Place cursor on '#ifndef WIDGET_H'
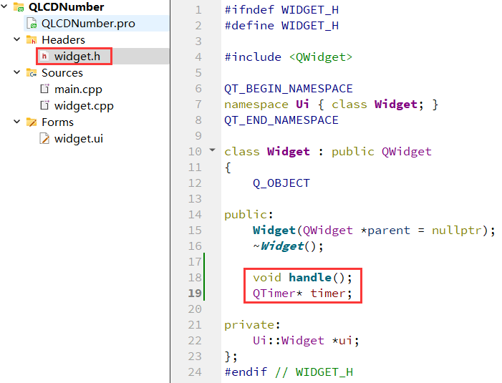The image size is (502, 383). (281, 9)
